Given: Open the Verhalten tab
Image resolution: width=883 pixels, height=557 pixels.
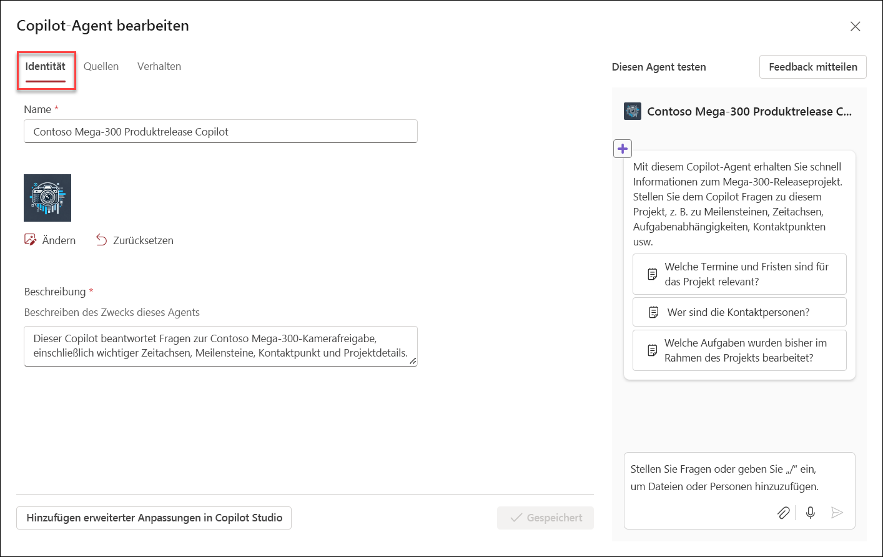Looking at the screenshot, I should [x=159, y=66].
